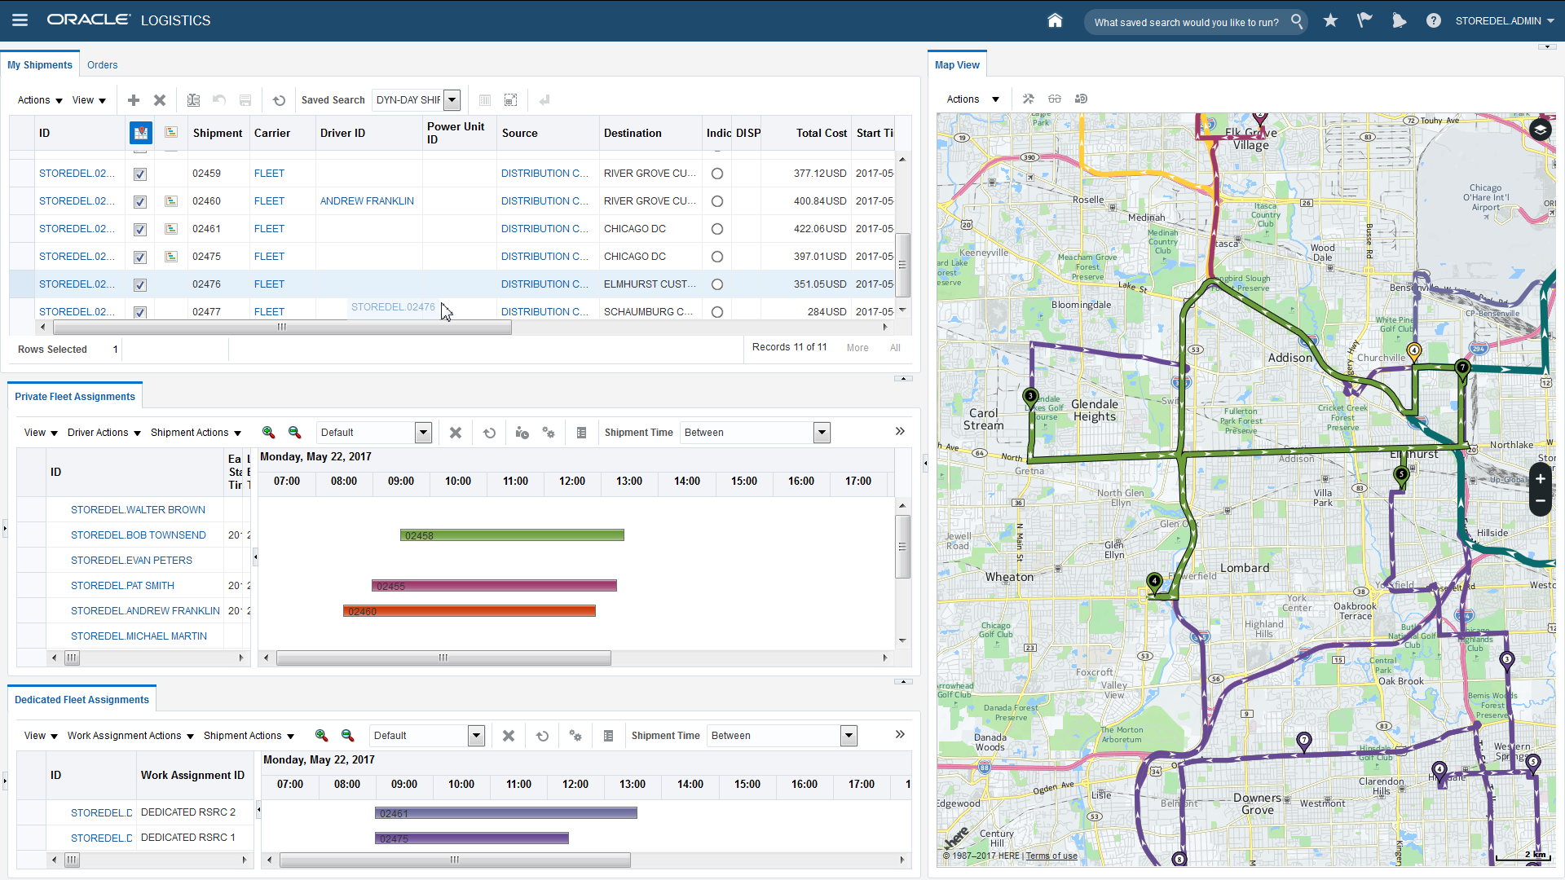The height and width of the screenshot is (880, 1565).
Task: Zoom in the Private Fleet Gantt chart
Action: pos(268,433)
